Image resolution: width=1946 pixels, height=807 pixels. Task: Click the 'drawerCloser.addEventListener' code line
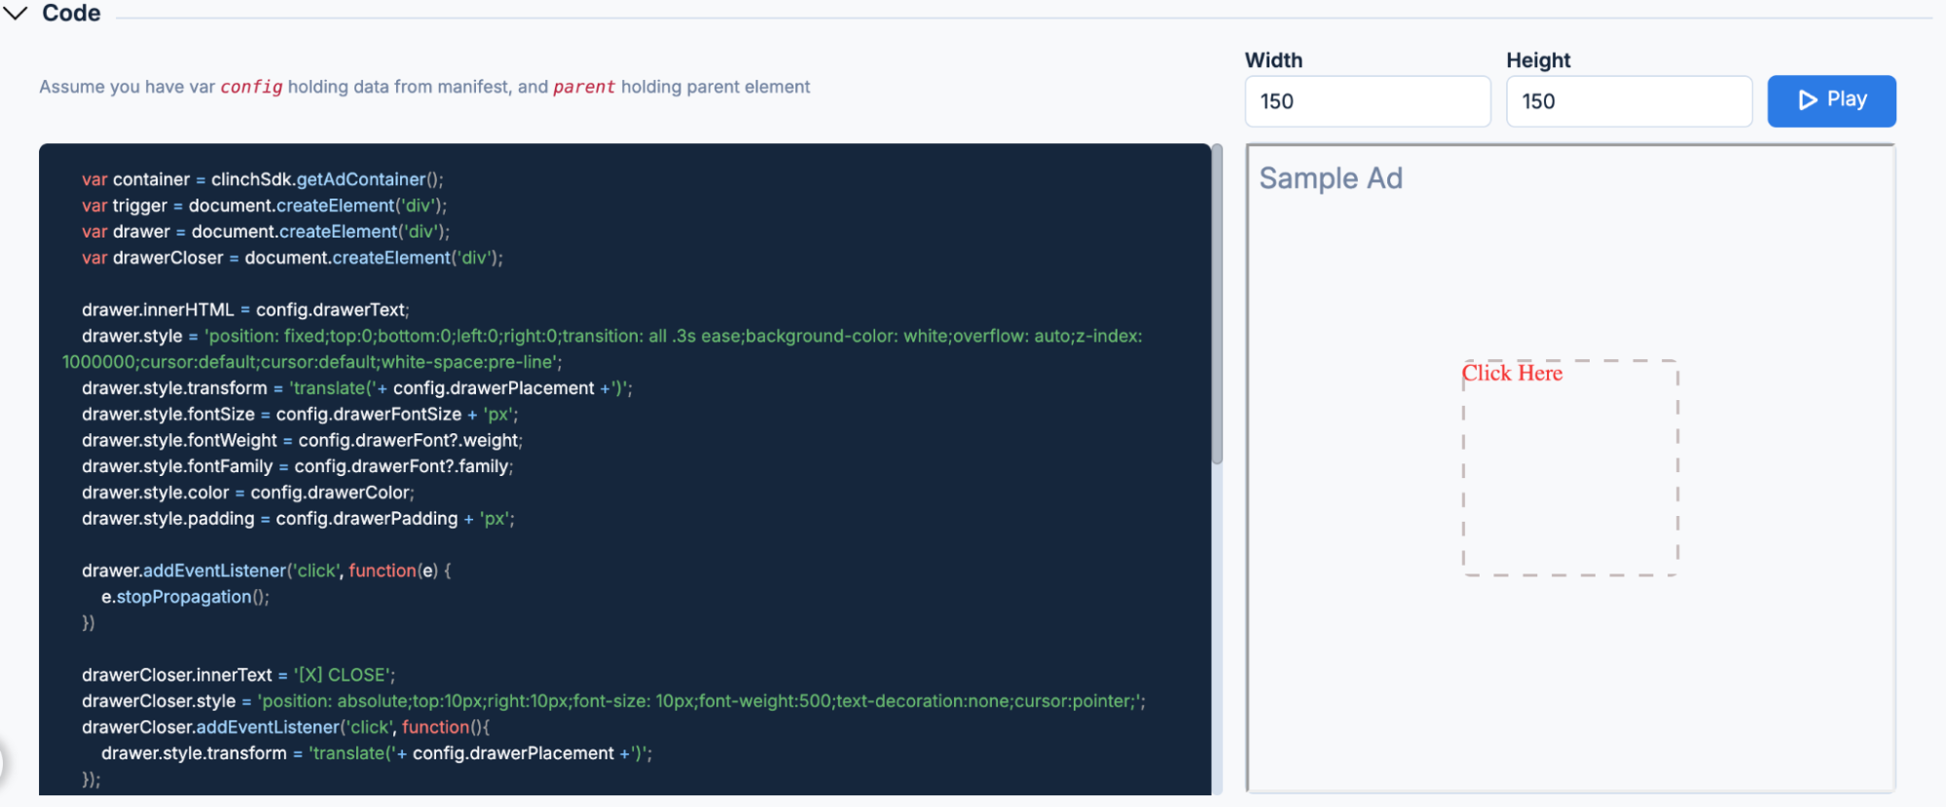285,727
